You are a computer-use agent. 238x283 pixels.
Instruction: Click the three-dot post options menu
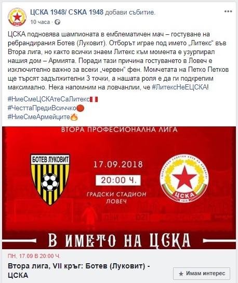coord(228,11)
